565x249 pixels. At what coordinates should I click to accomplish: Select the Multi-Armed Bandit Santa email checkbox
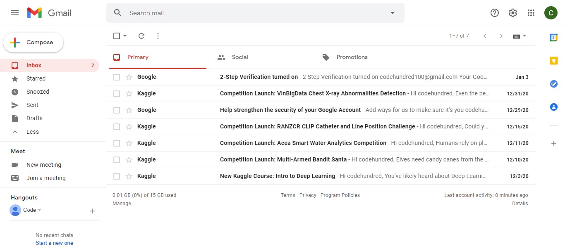[x=117, y=160]
